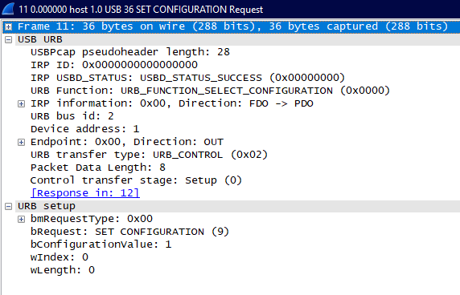Open the Response in: 12 link
460x295 pixels.
[x=85, y=193]
